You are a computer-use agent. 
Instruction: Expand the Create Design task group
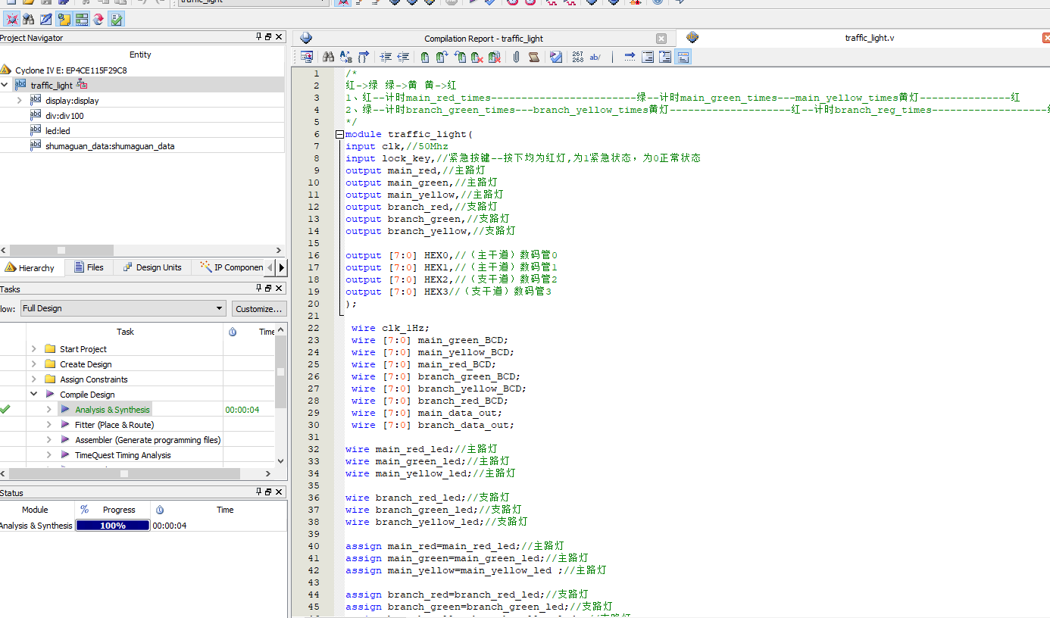click(33, 364)
